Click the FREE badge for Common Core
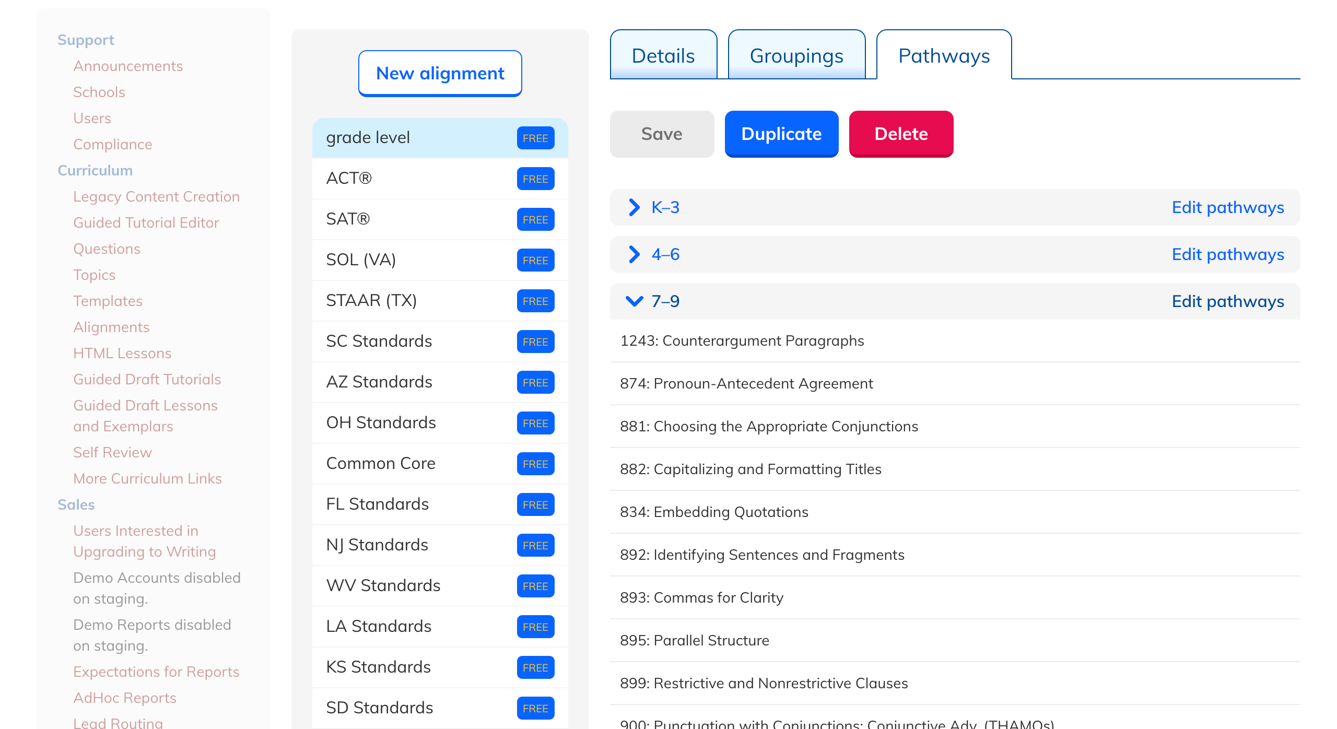1337x729 pixels. click(535, 464)
